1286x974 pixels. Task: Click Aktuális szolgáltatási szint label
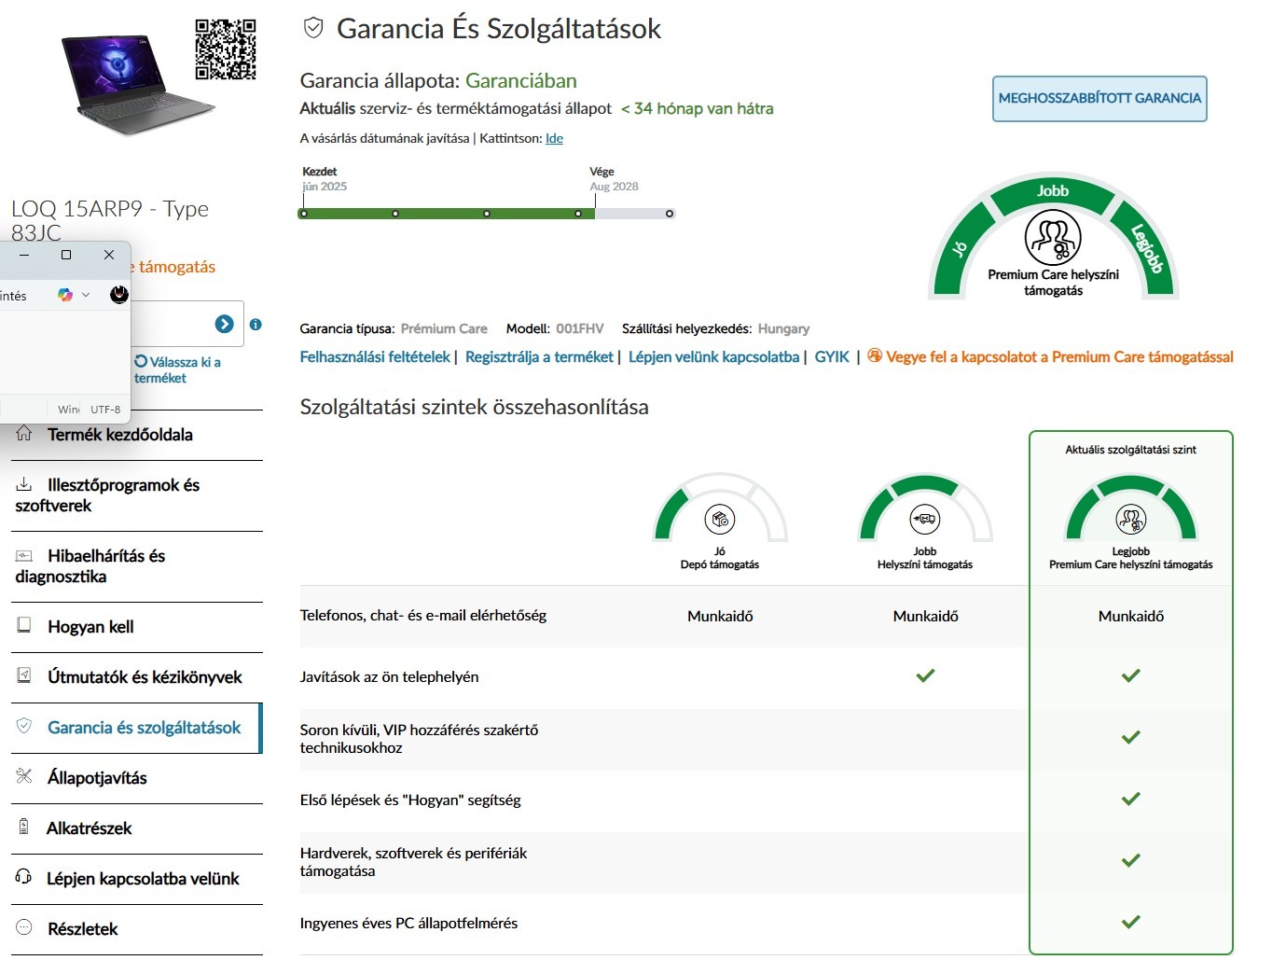(x=1130, y=450)
